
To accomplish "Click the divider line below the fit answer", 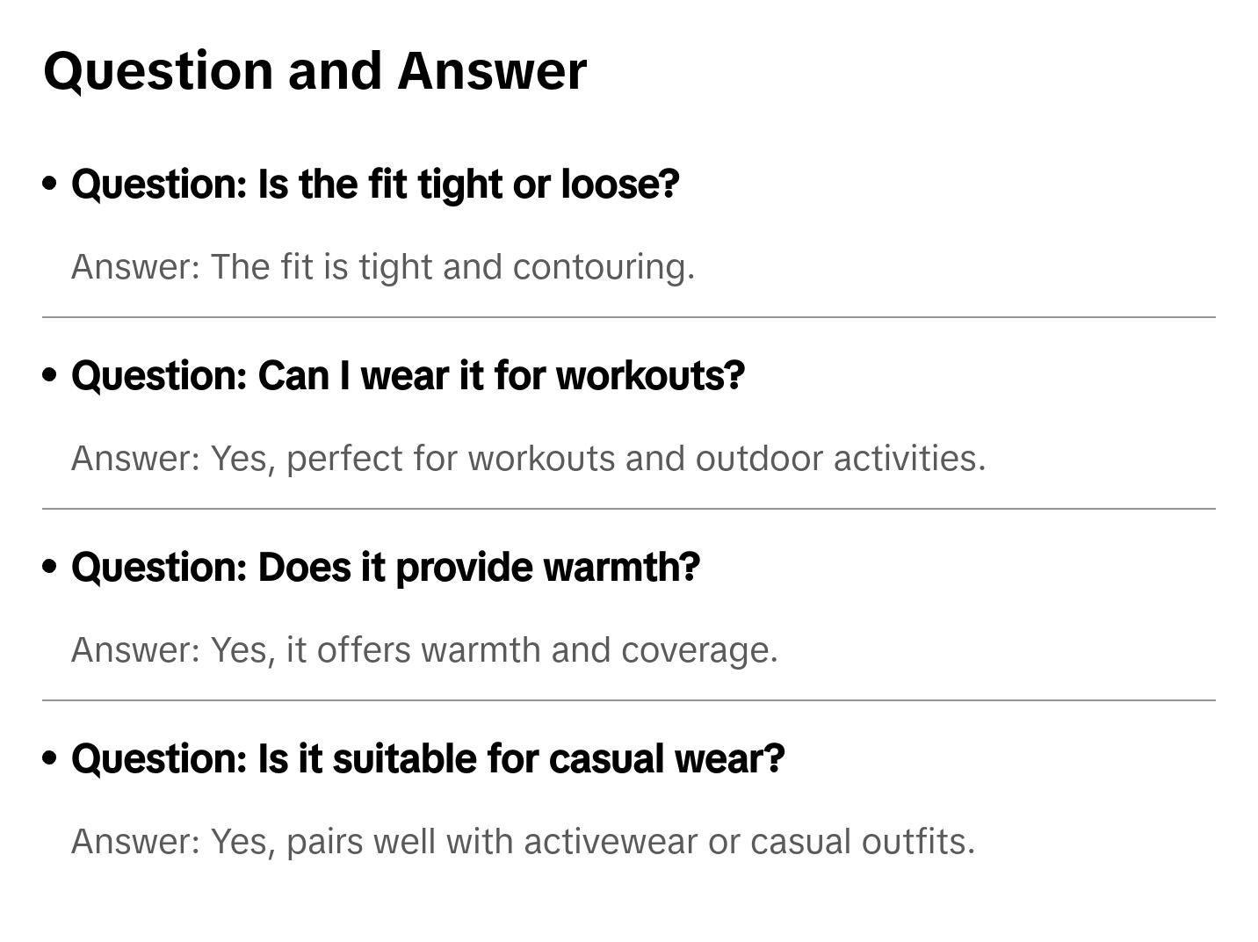I will (629, 317).
